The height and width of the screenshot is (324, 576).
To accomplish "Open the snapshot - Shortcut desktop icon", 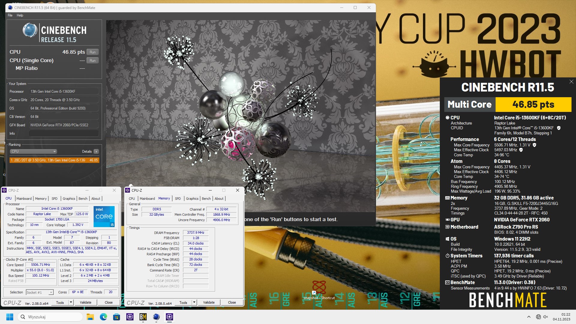I will (319, 290).
